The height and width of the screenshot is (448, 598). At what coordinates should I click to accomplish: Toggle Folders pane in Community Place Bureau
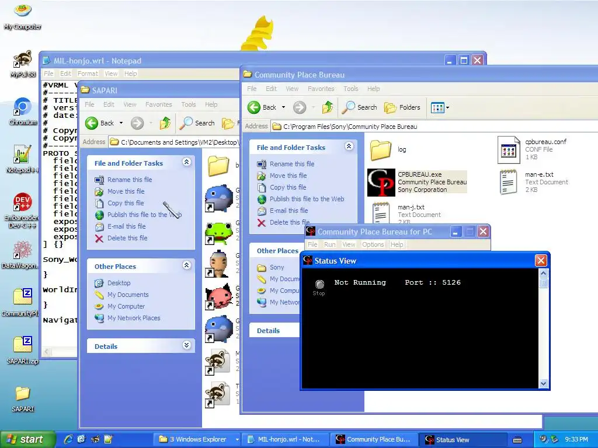pos(402,107)
